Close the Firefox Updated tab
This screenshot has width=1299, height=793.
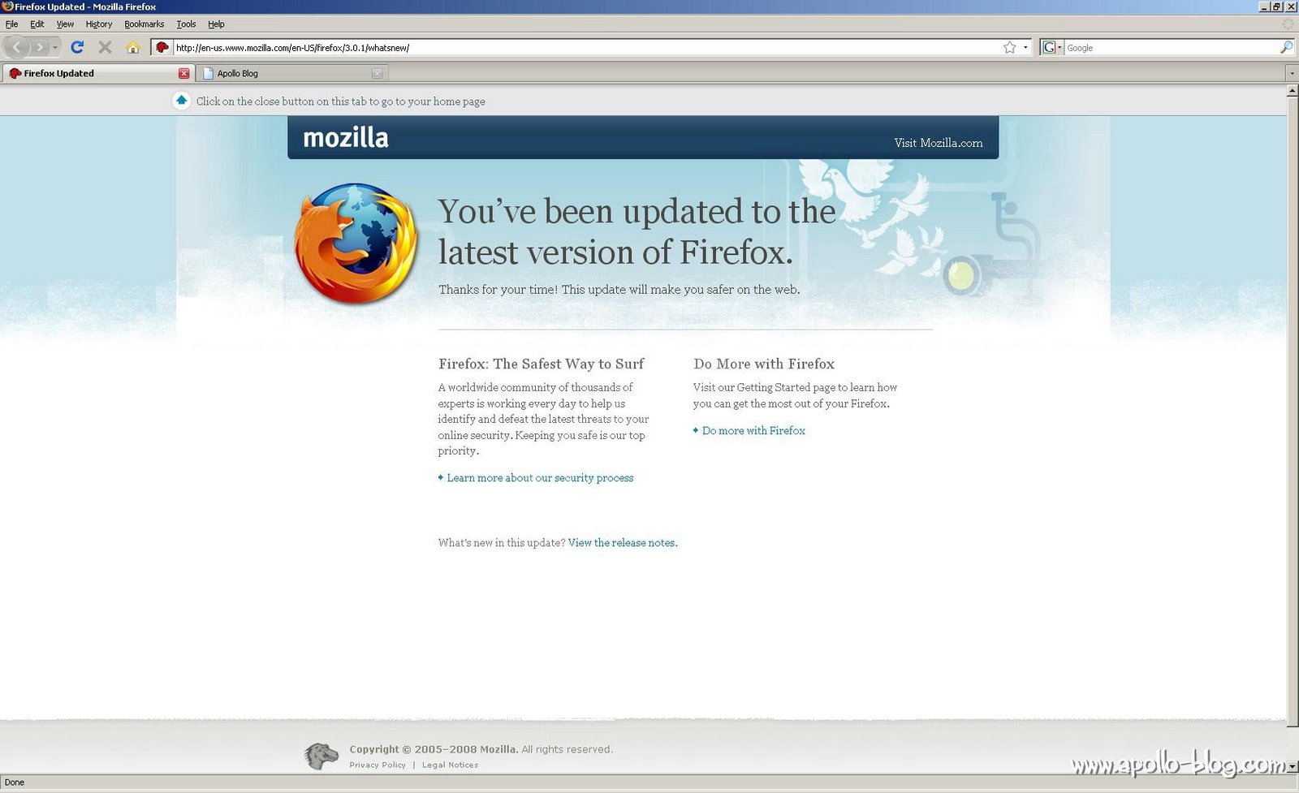[183, 73]
